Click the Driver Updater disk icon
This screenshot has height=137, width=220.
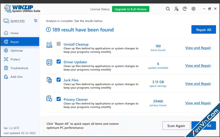click(x=49, y=62)
